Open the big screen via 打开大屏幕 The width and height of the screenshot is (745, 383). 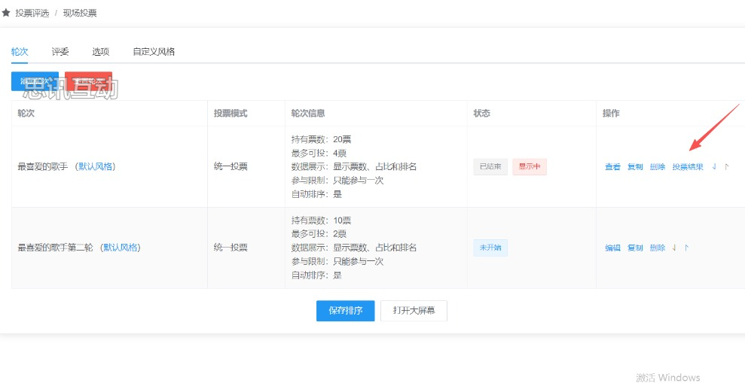(414, 311)
